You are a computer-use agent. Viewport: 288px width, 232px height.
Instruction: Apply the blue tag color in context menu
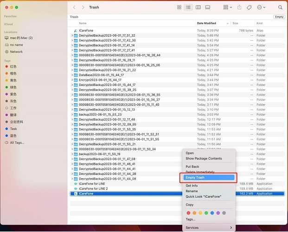click(x=212, y=213)
